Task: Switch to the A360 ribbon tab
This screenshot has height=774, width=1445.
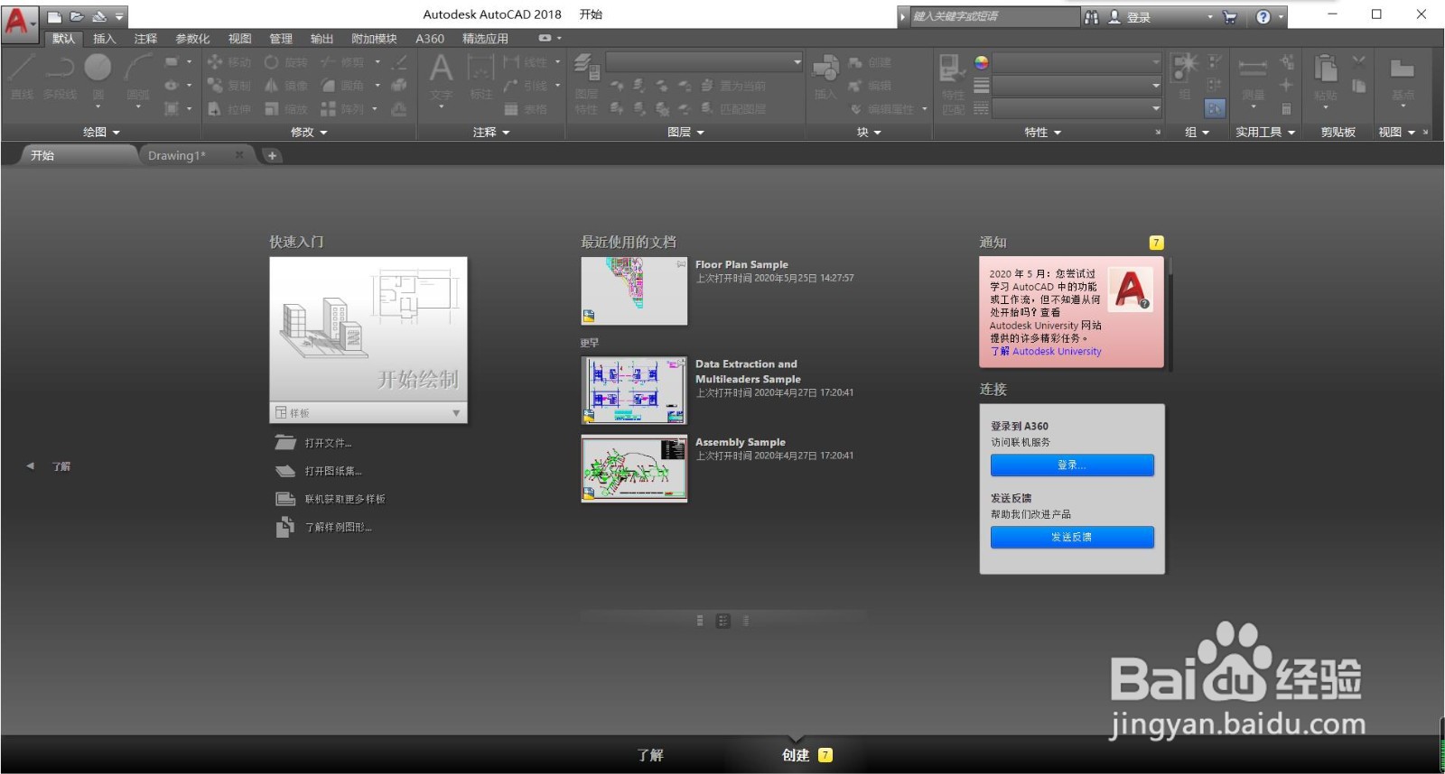Action: click(430, 39)
